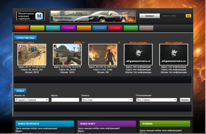Click the CS:GO icon on de_dust2 thumbnail
The width and height of the screenshot is (206, 134).
point(55,46)
